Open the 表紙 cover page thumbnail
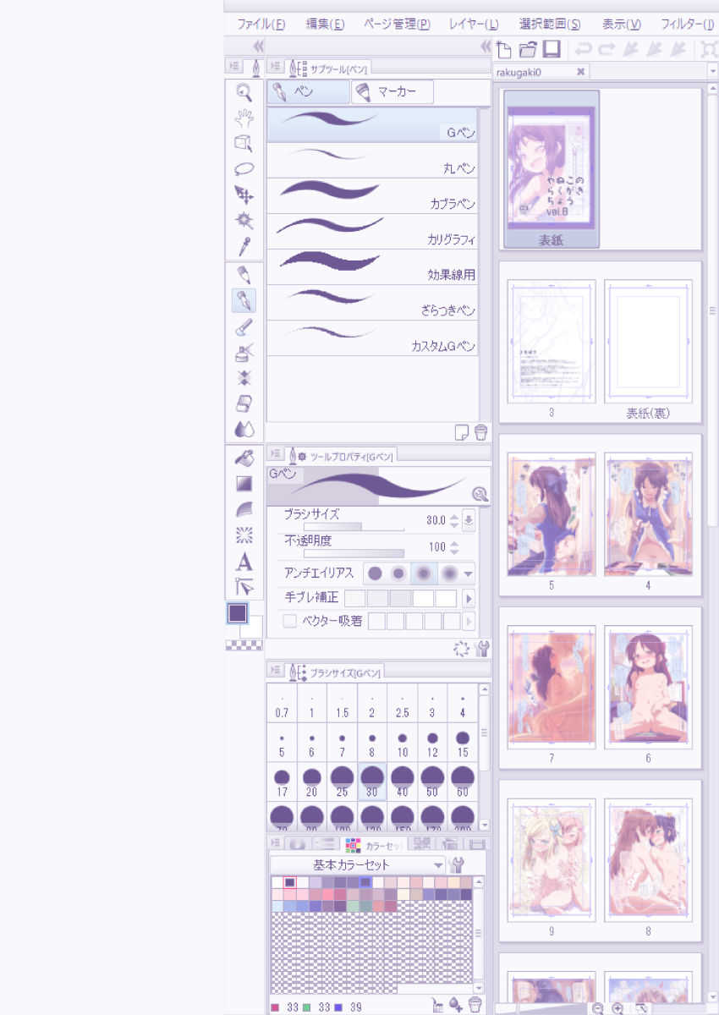The width and height of the screenshot is (719, 1015). click(x=552, y=169)
